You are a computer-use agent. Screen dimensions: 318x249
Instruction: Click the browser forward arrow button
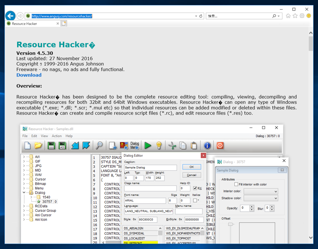click(20, 16)
